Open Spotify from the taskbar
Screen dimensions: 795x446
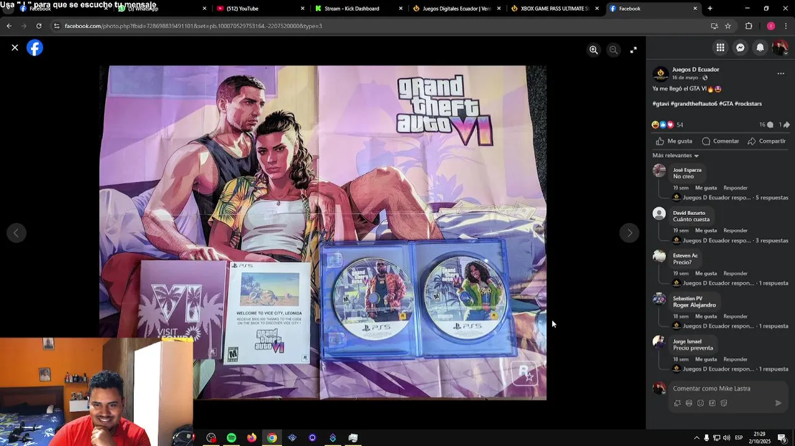click(x=231, y=438)
